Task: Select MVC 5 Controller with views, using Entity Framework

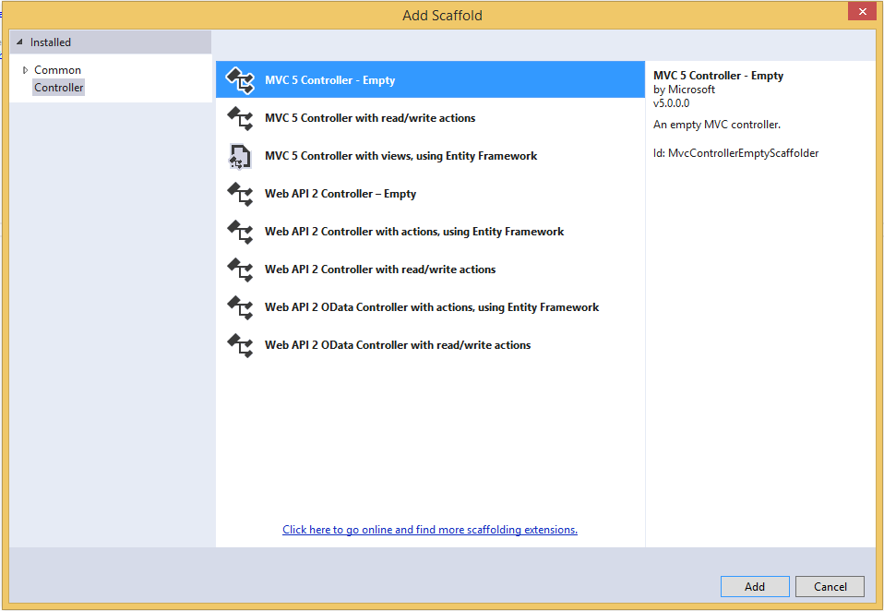Action: (x=400, y=156)
